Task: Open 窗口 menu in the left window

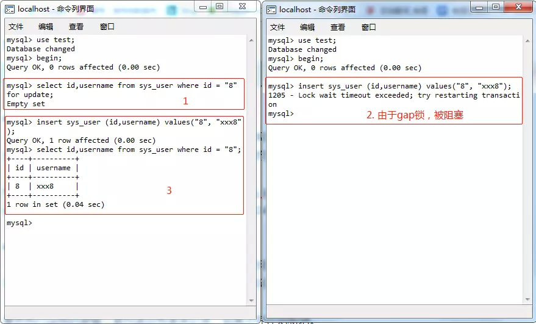Action: pos(107,27)
